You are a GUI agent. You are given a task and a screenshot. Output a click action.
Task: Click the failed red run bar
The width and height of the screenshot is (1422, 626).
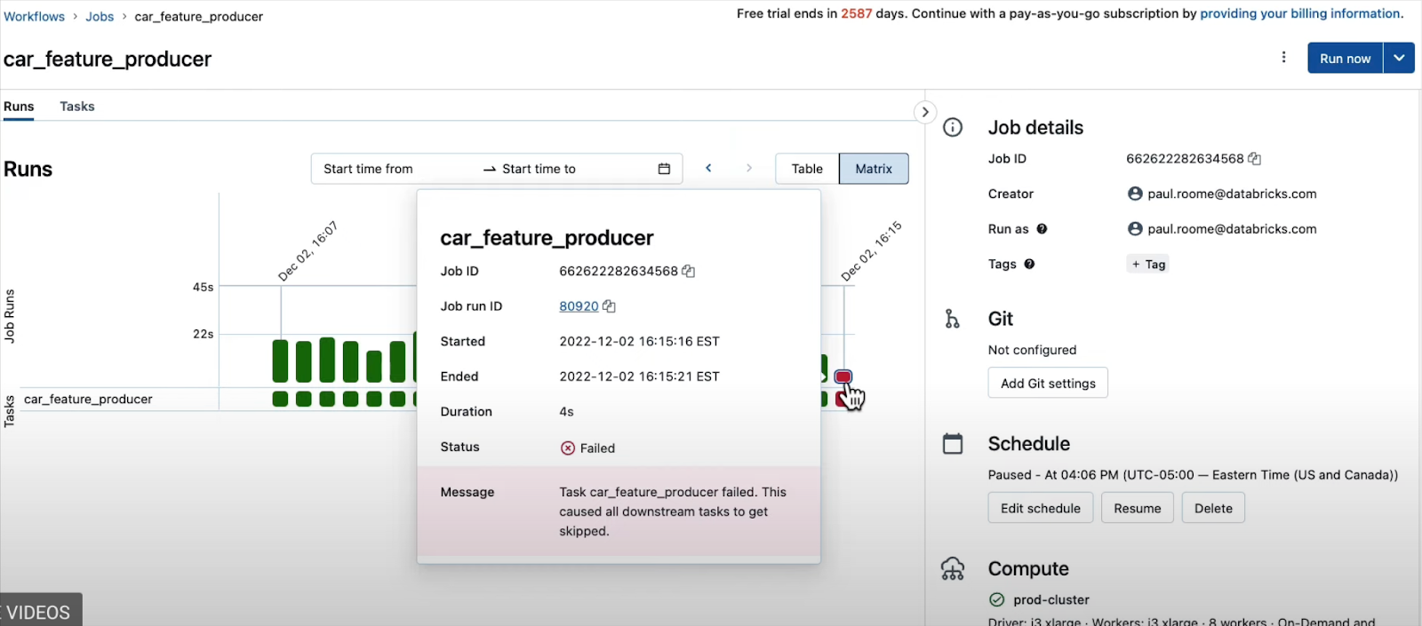click(843, 376)
